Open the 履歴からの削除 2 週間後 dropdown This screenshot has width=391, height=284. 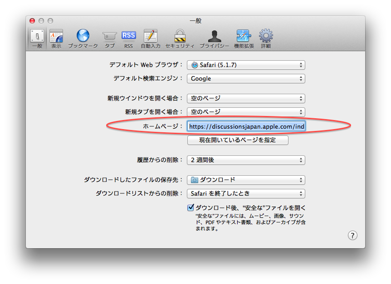click(x=246, y=160)
